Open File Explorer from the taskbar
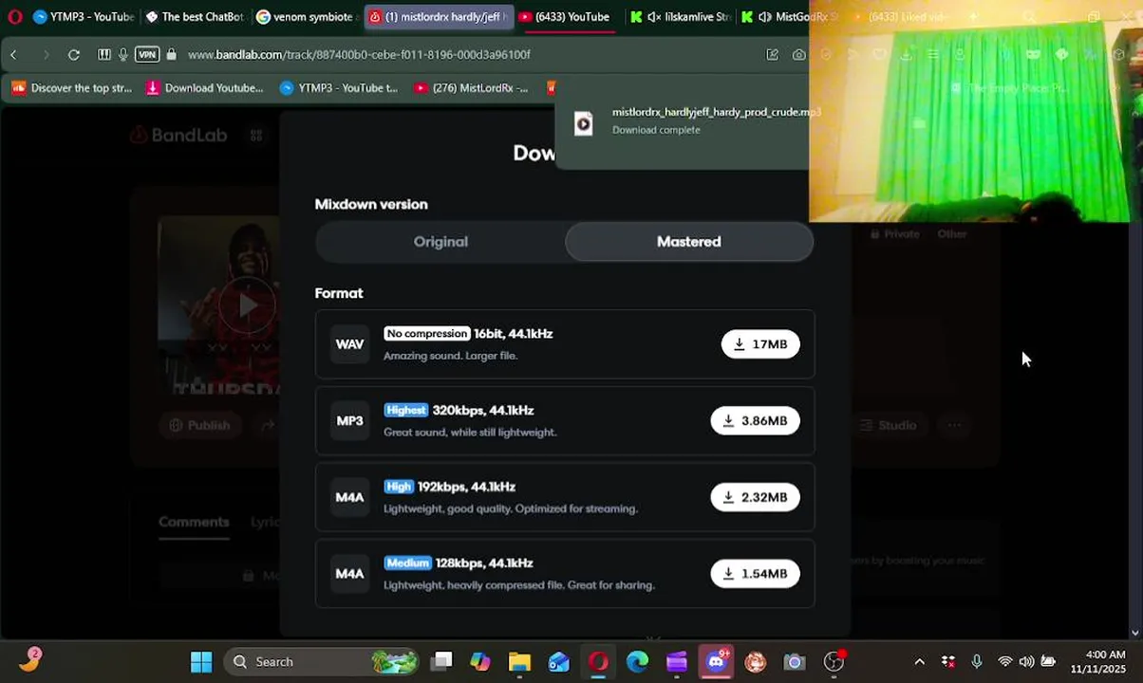The width and height of the screenshot is (1143, 683). 519,662
